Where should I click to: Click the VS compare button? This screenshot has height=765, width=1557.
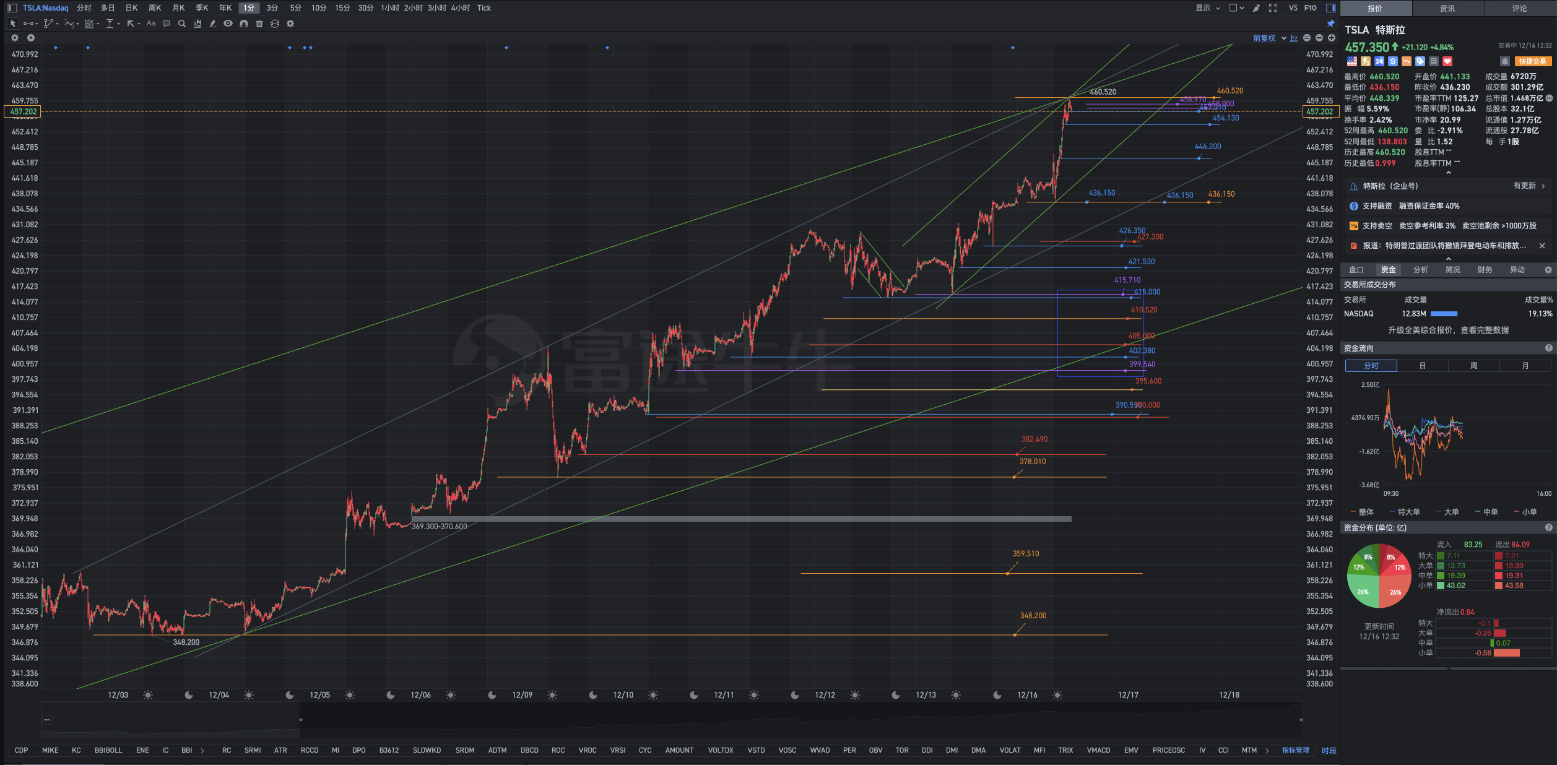click(1293, 8)
